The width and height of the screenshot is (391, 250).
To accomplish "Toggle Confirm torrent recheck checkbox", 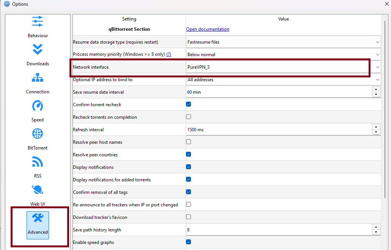I will point(189,104).
